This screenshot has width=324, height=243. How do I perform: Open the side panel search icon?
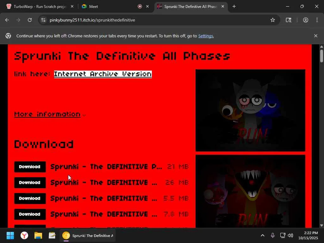click(289, 20)
